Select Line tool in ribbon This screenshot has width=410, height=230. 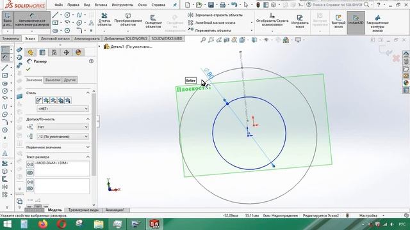tap(55, 15)
